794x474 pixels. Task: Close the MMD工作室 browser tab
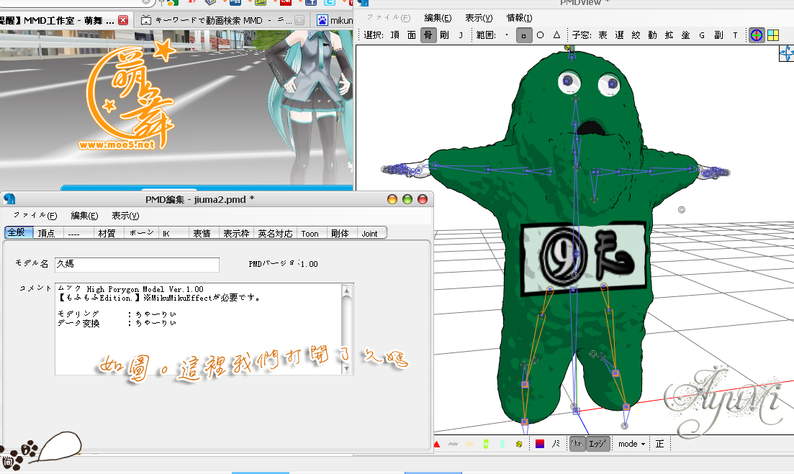point(123,20)
